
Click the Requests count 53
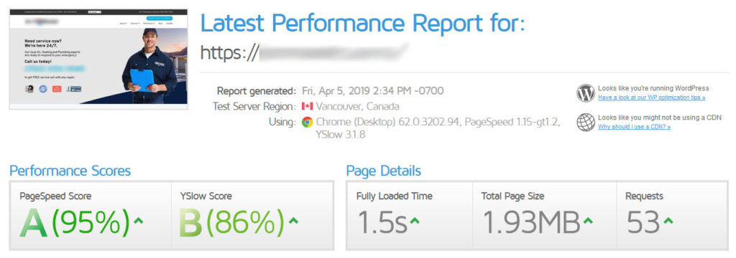[x=643, y=222]
